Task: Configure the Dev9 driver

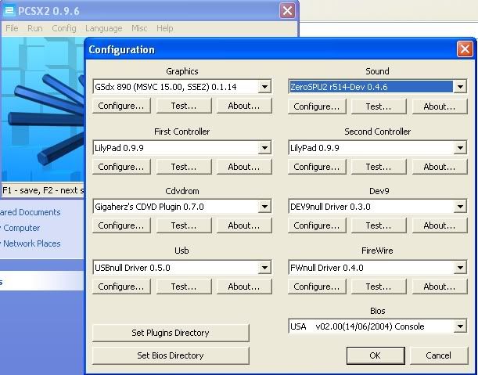Action: click(317, 225)
